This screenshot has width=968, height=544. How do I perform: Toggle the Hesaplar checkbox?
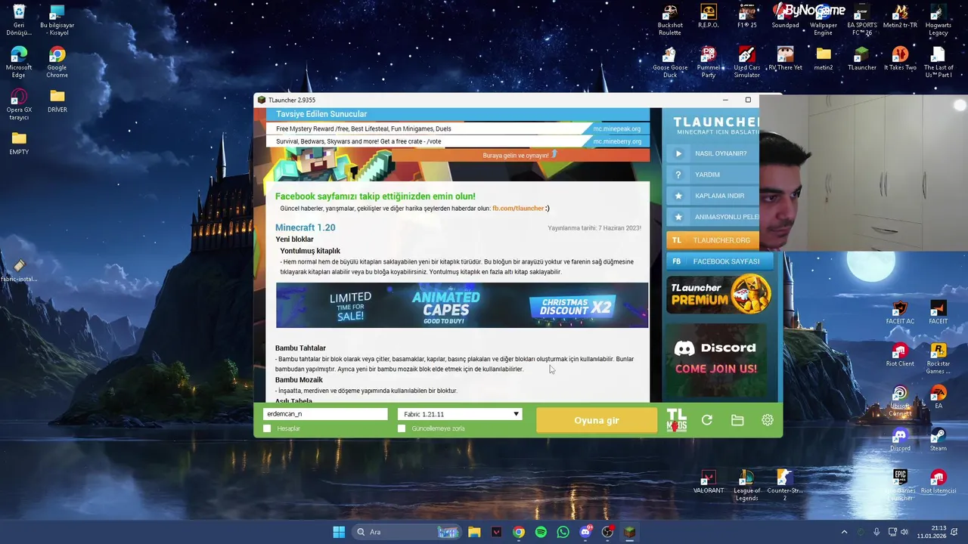267,428
